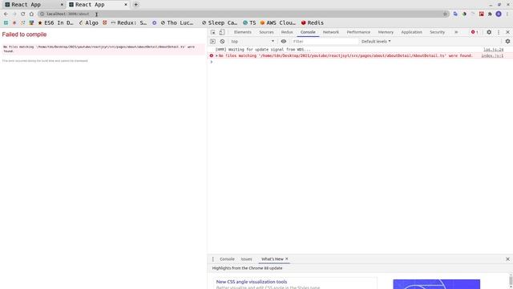513x289 pixels.
Task: Open the Extensions puzzle icon
Action: (490, 14)
